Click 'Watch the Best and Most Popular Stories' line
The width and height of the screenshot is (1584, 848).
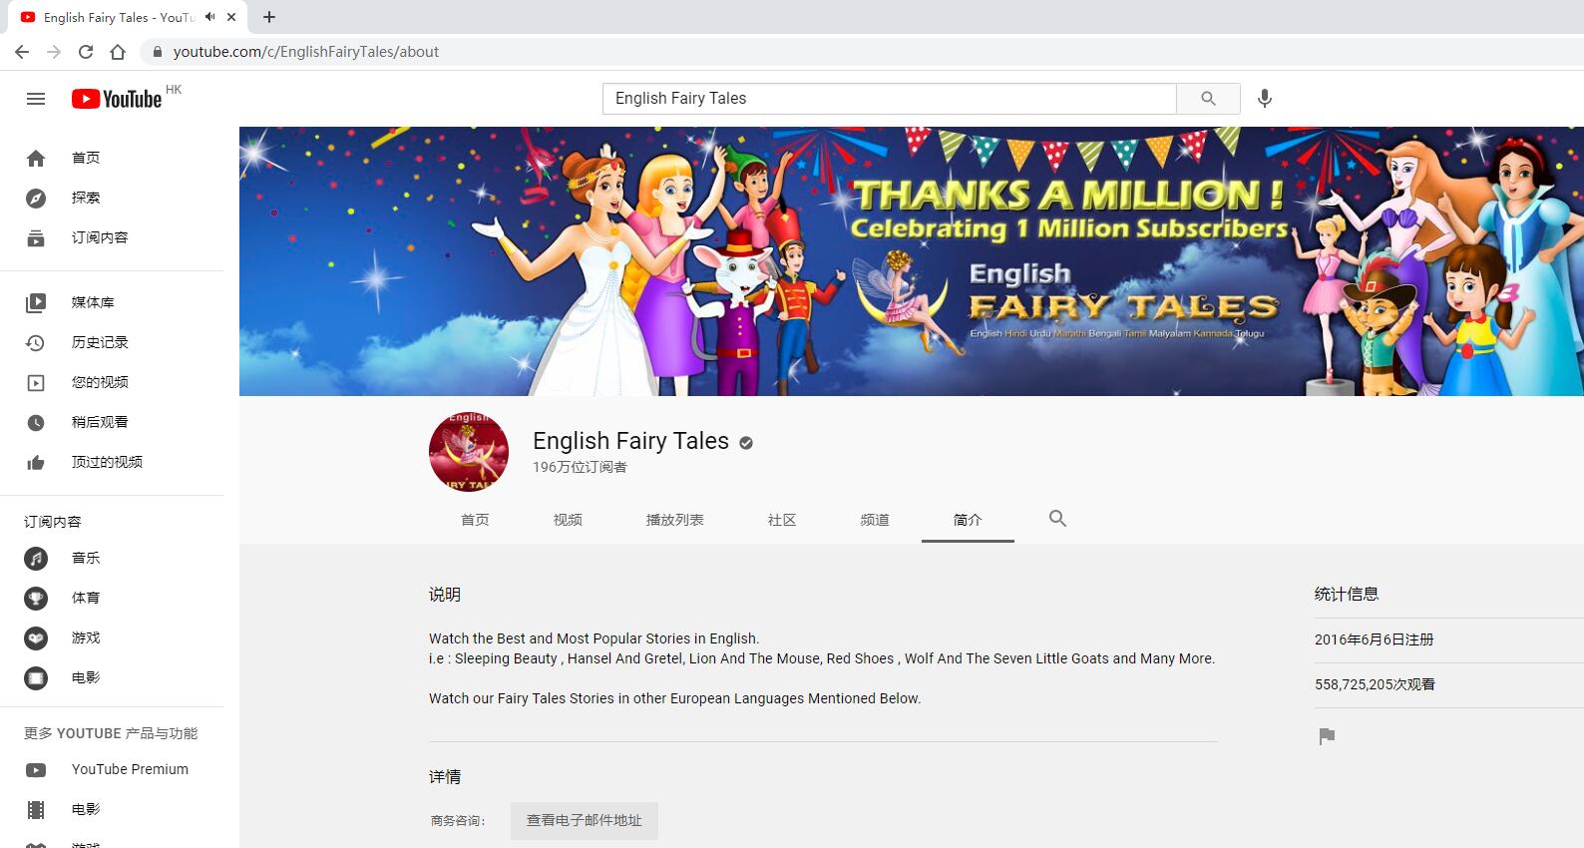click(x=594, y=638)
